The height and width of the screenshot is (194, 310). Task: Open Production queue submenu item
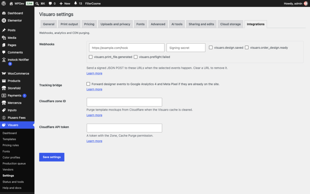[x=14, y=163]
